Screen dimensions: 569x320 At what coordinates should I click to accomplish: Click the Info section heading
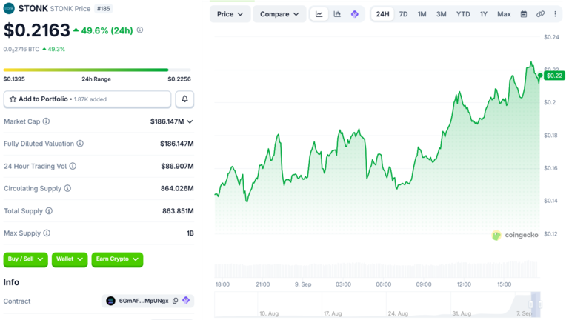click(11, 282)
